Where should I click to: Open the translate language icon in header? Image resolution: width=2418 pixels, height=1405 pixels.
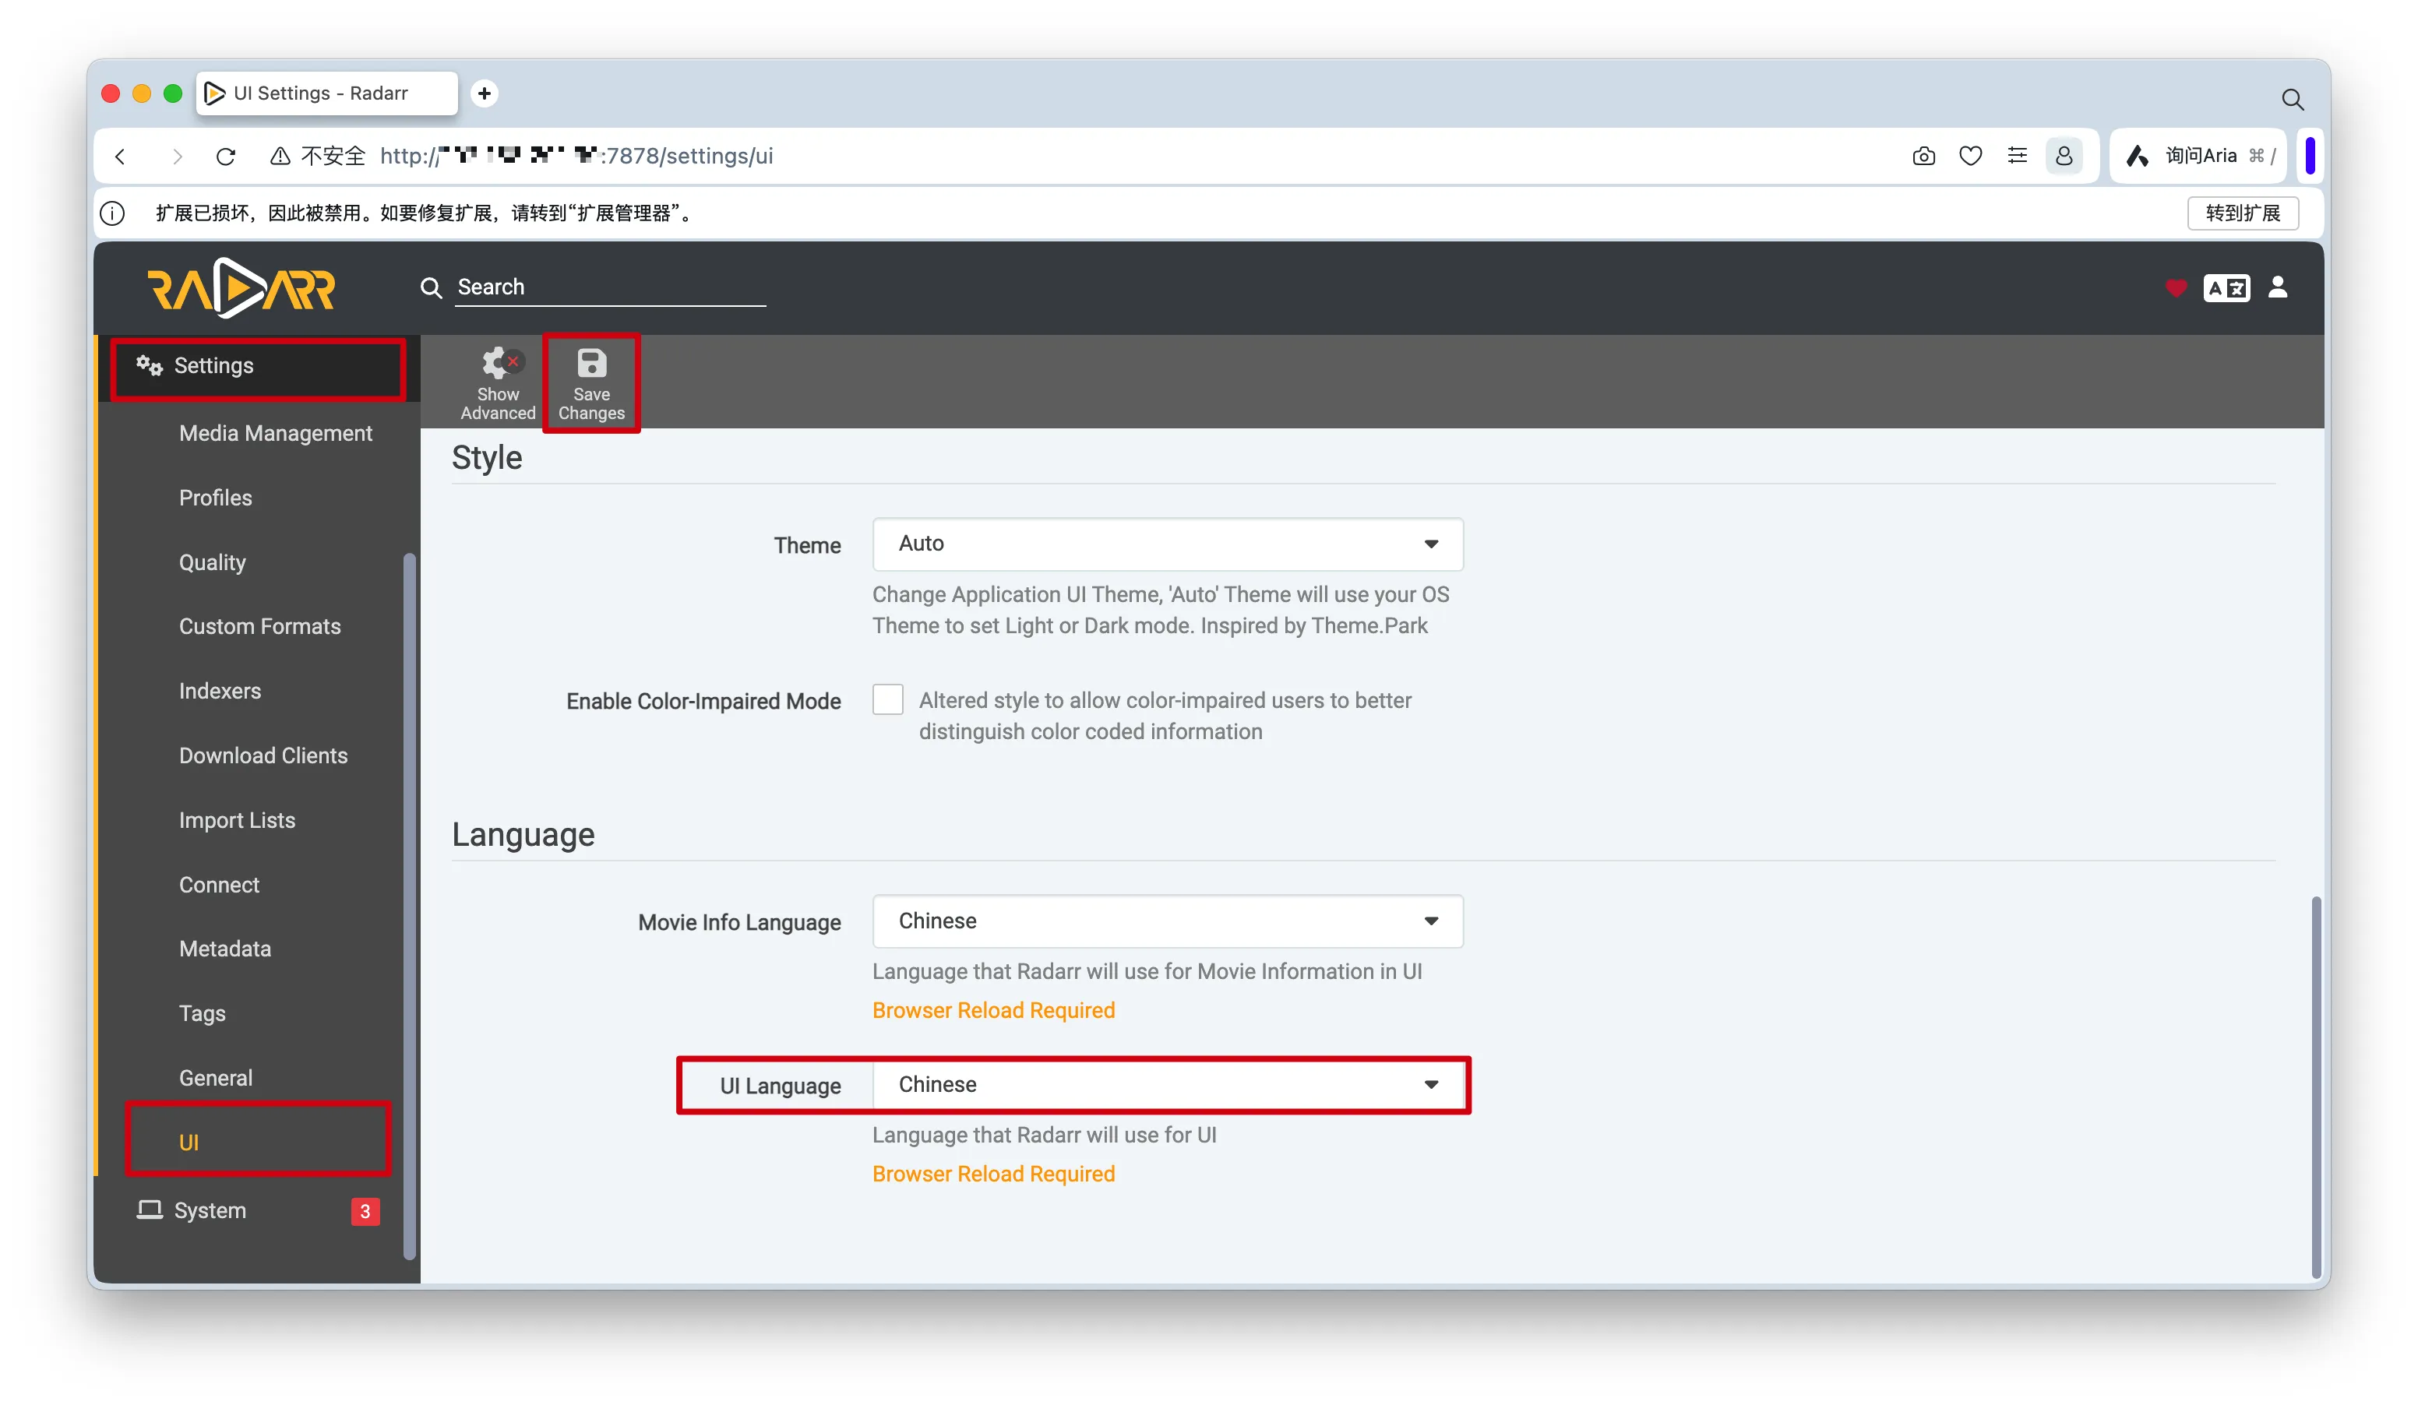[2226, 287]
